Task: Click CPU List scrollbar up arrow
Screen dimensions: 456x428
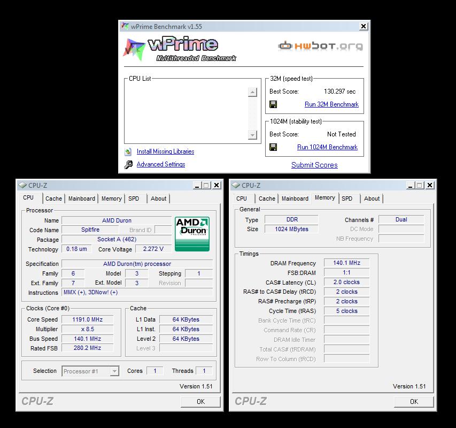Action: [x=252, y=92]
